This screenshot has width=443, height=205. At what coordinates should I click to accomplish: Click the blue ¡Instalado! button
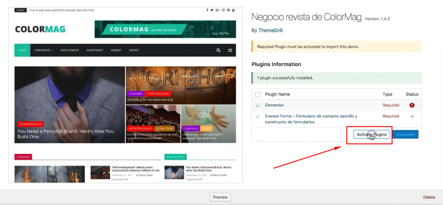(x=405, y=135)
